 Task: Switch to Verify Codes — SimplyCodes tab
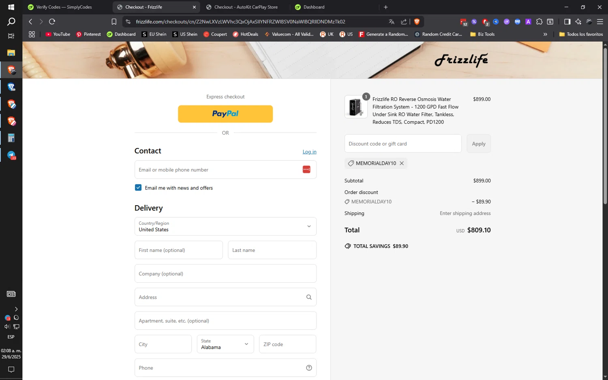point(64,7)
